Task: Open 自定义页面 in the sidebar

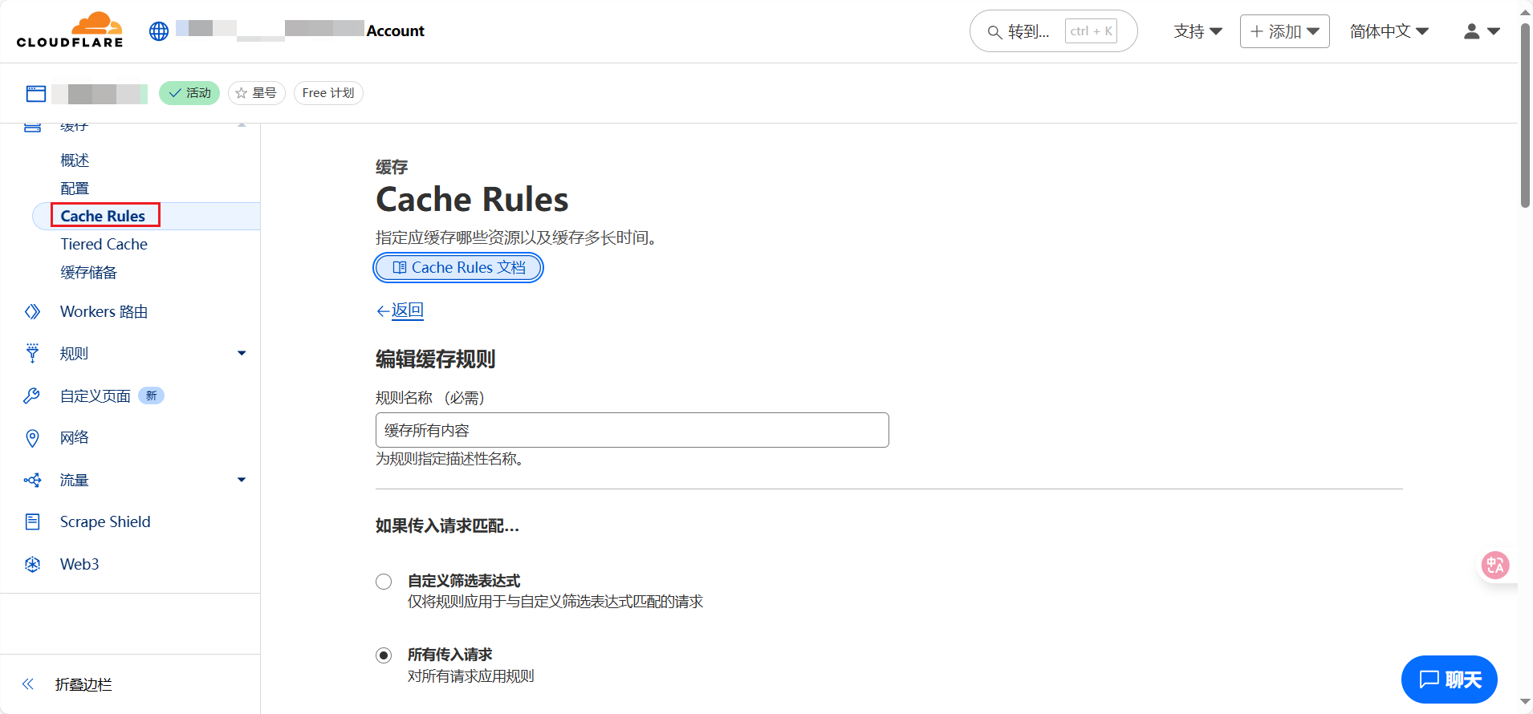Action: [x=96, y=396]
